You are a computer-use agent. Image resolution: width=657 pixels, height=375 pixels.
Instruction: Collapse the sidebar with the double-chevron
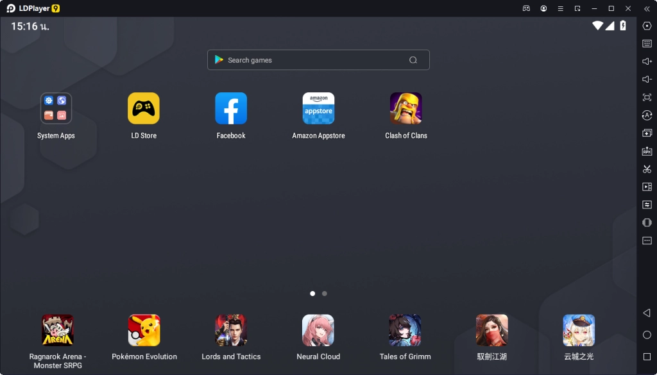[647, 8]
